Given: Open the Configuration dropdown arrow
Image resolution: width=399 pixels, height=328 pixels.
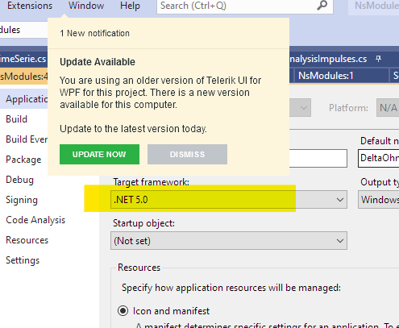Looking at the screenshot, I should 304,108.
